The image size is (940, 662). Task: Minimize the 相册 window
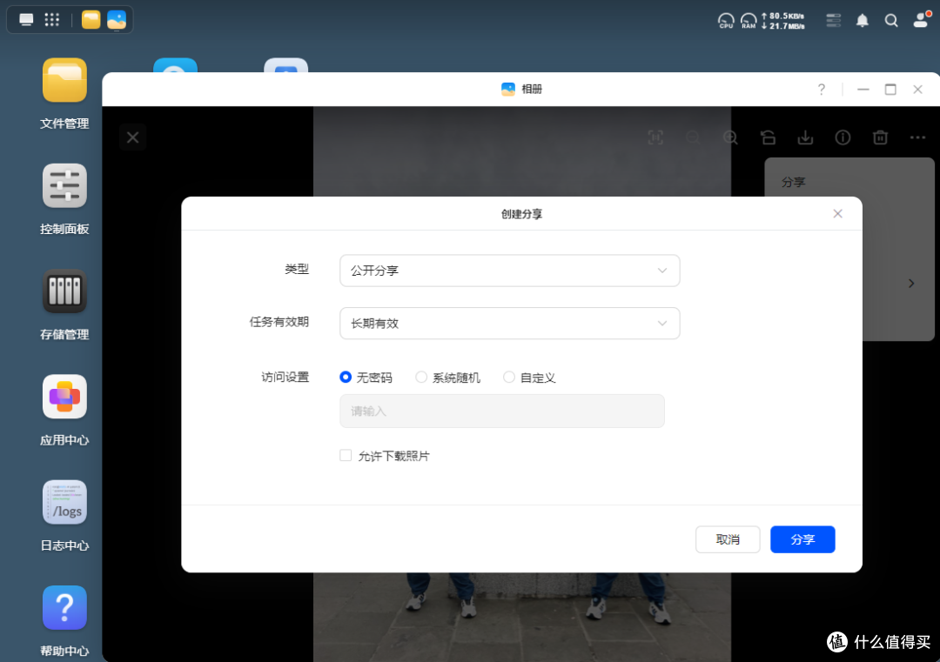point(863,90)
